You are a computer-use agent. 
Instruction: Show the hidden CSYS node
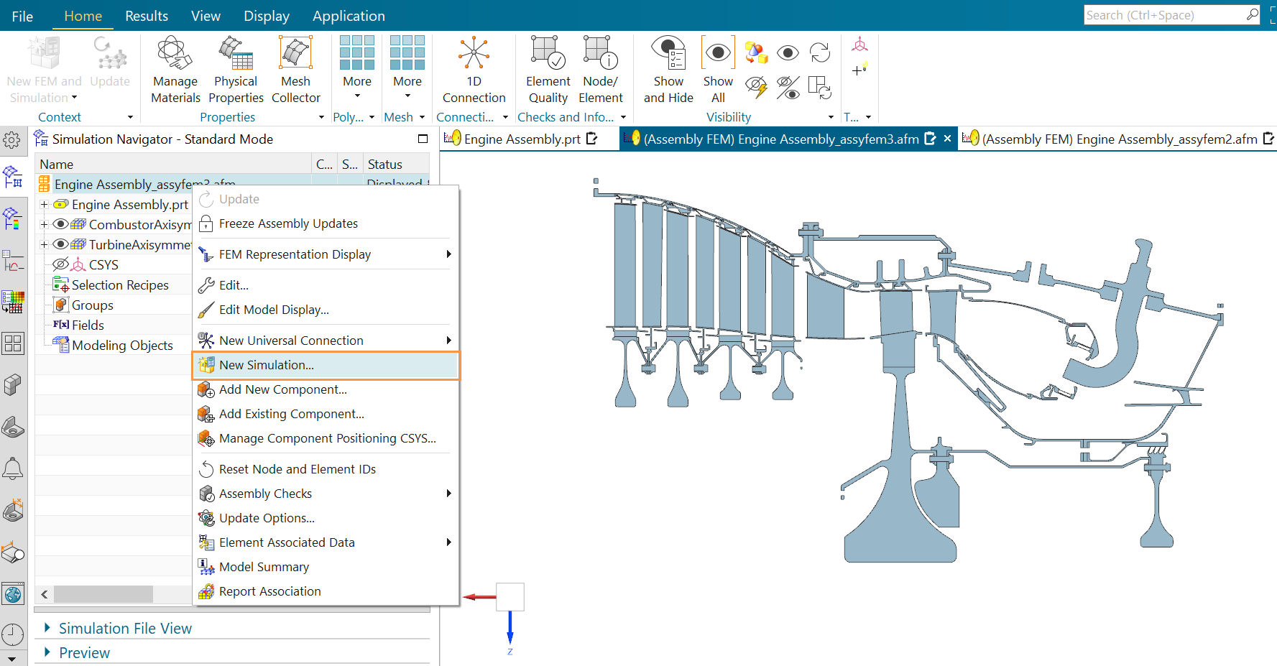[x=61, y=265]
